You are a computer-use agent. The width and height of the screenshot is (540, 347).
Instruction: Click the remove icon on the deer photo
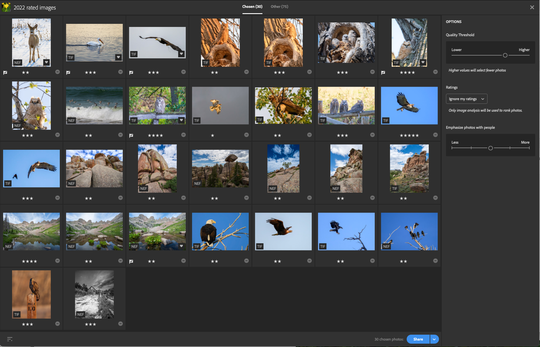58,72
